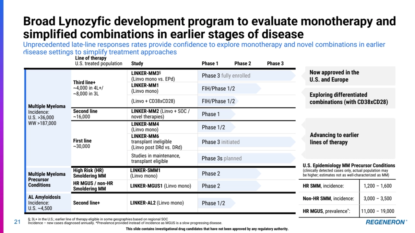
Task: Click the '1,200 – 1,600' value
Action: point(377,186)
